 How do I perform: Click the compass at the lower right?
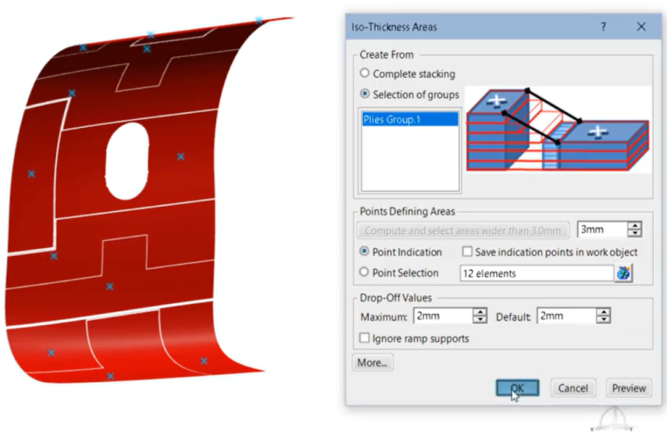pyautogui.click(x=615, y=419)
